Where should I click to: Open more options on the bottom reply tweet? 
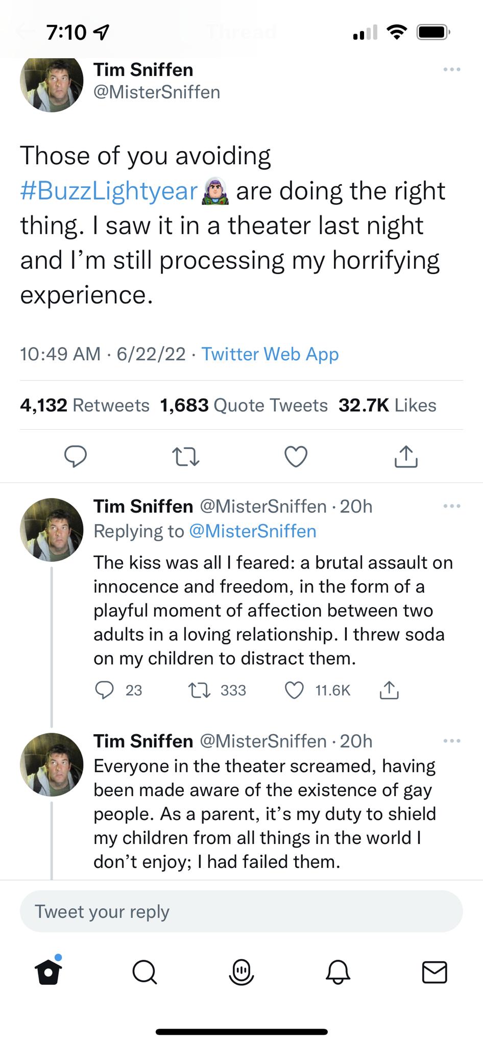pos(451,740)
